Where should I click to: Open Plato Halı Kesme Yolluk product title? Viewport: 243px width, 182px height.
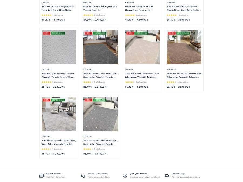[100, 8]
